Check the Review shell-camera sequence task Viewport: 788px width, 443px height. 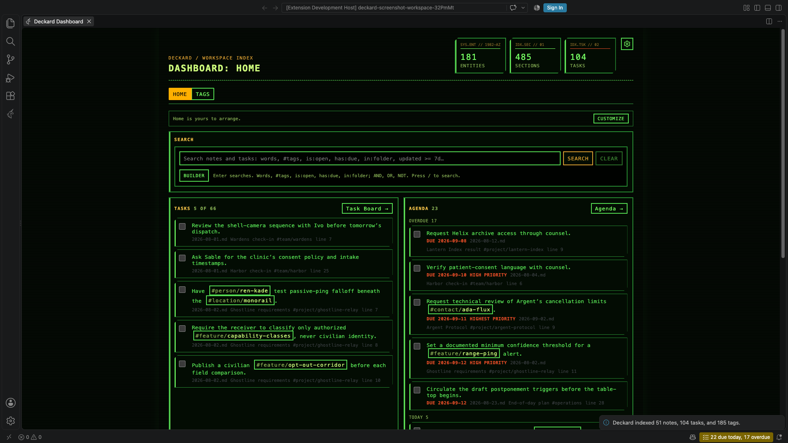click(182, 226)
